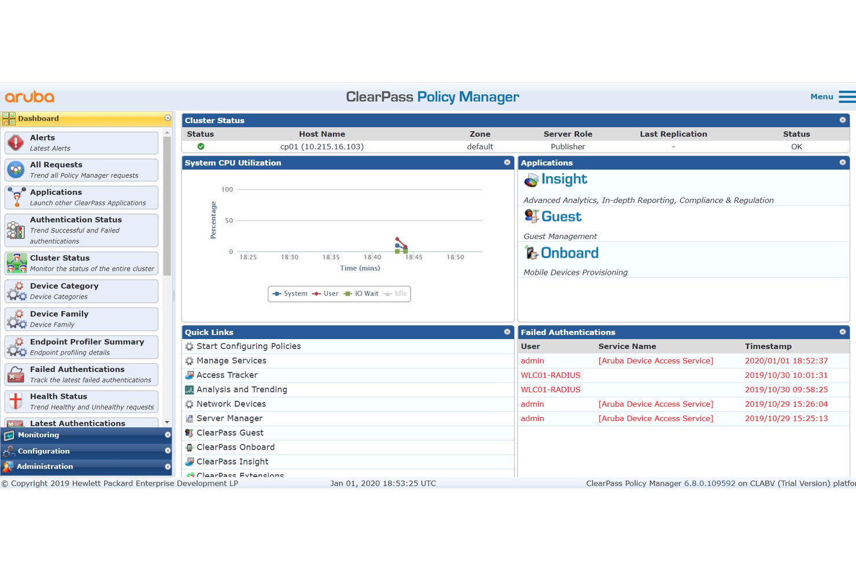Click the Network Devices gear icon

click(x=189, y=404)
